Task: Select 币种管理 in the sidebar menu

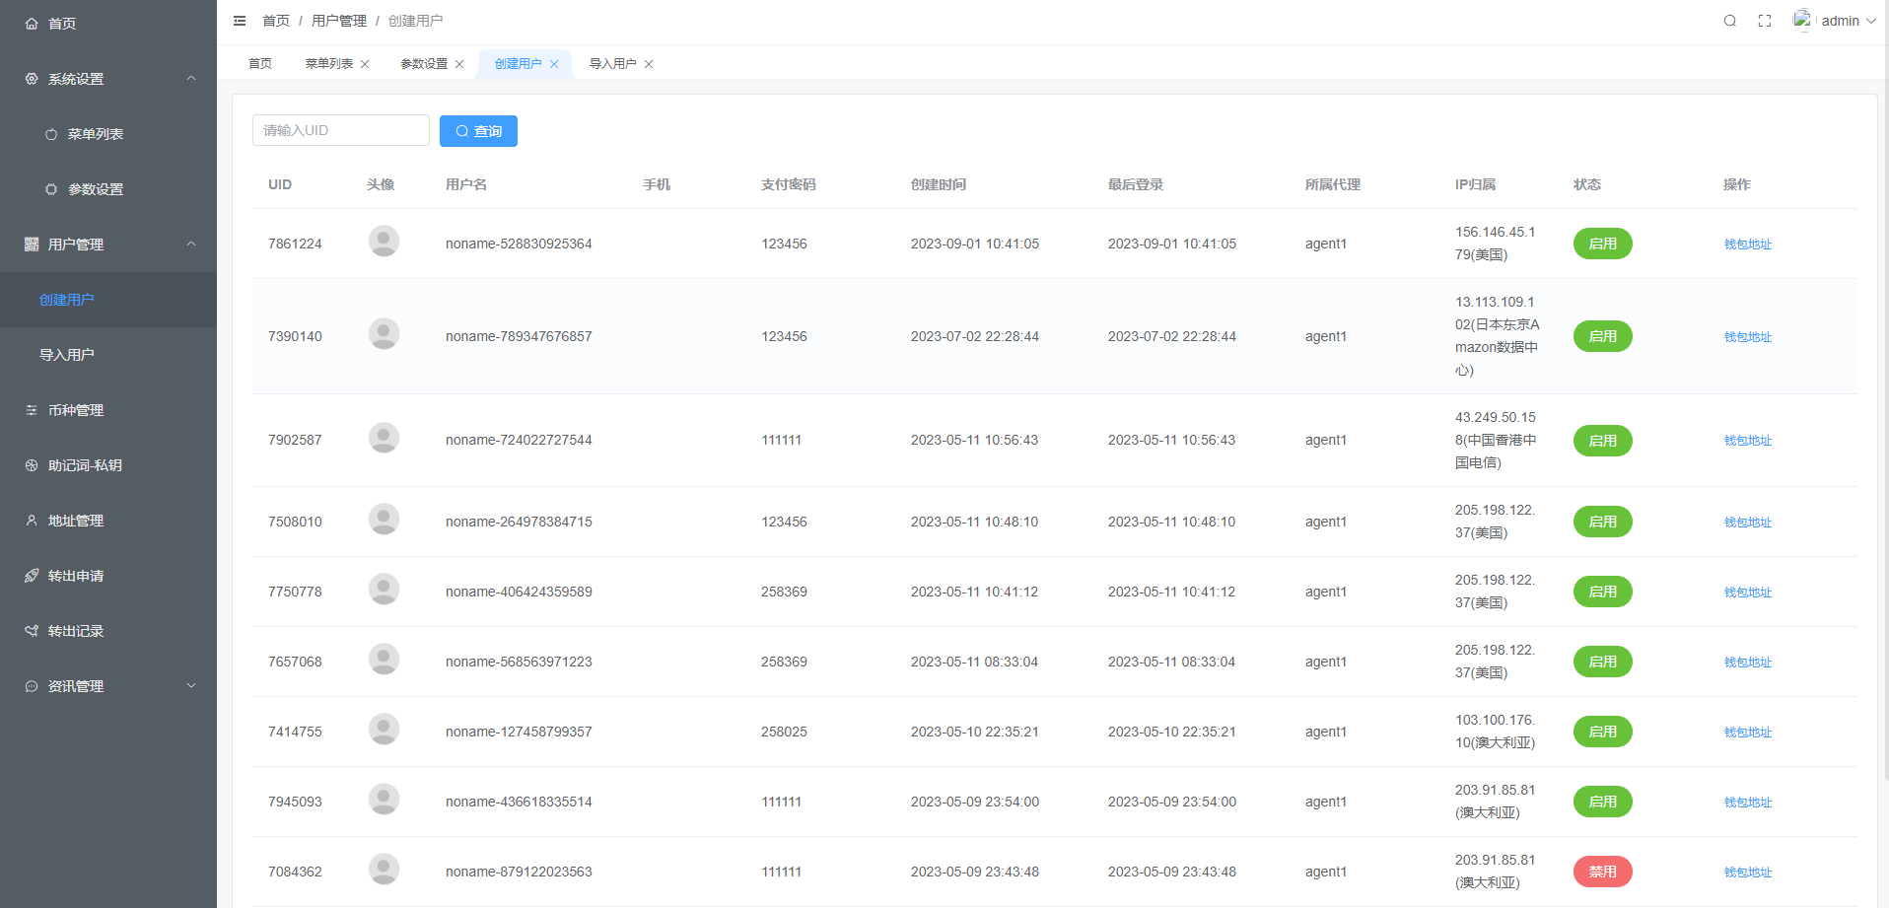Action: click(76, 410)
